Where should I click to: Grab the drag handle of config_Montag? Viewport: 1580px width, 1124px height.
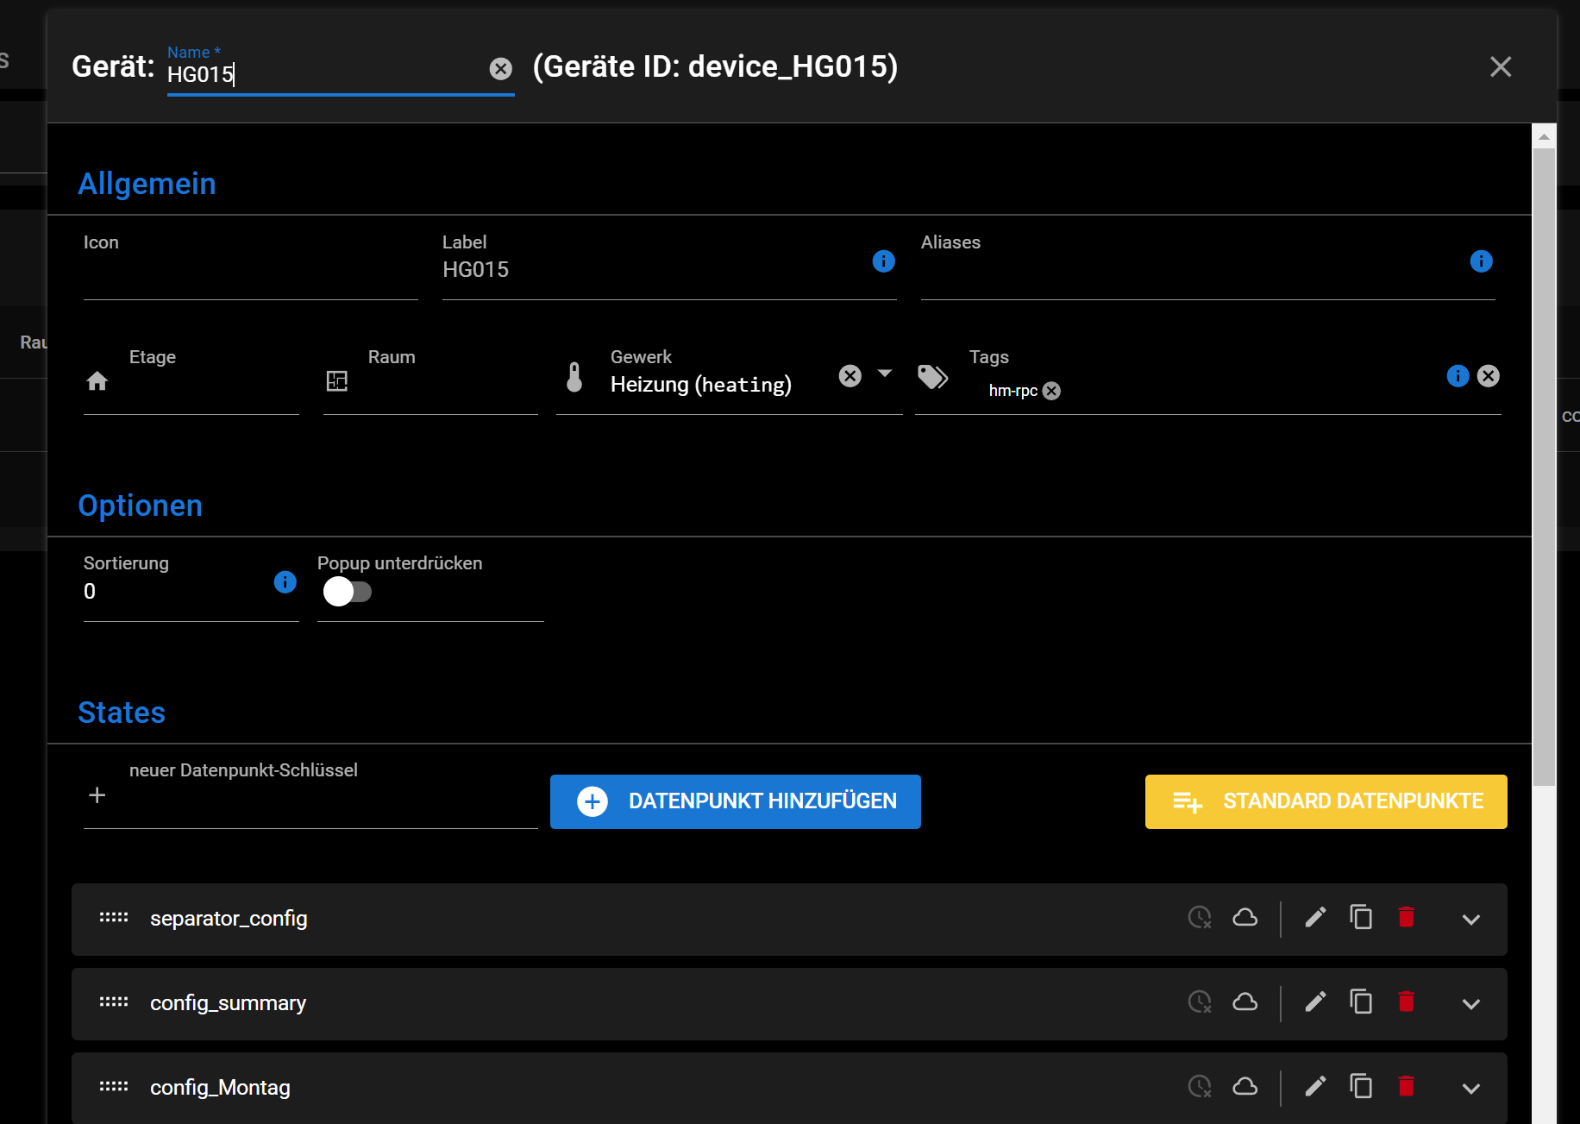114,1087
